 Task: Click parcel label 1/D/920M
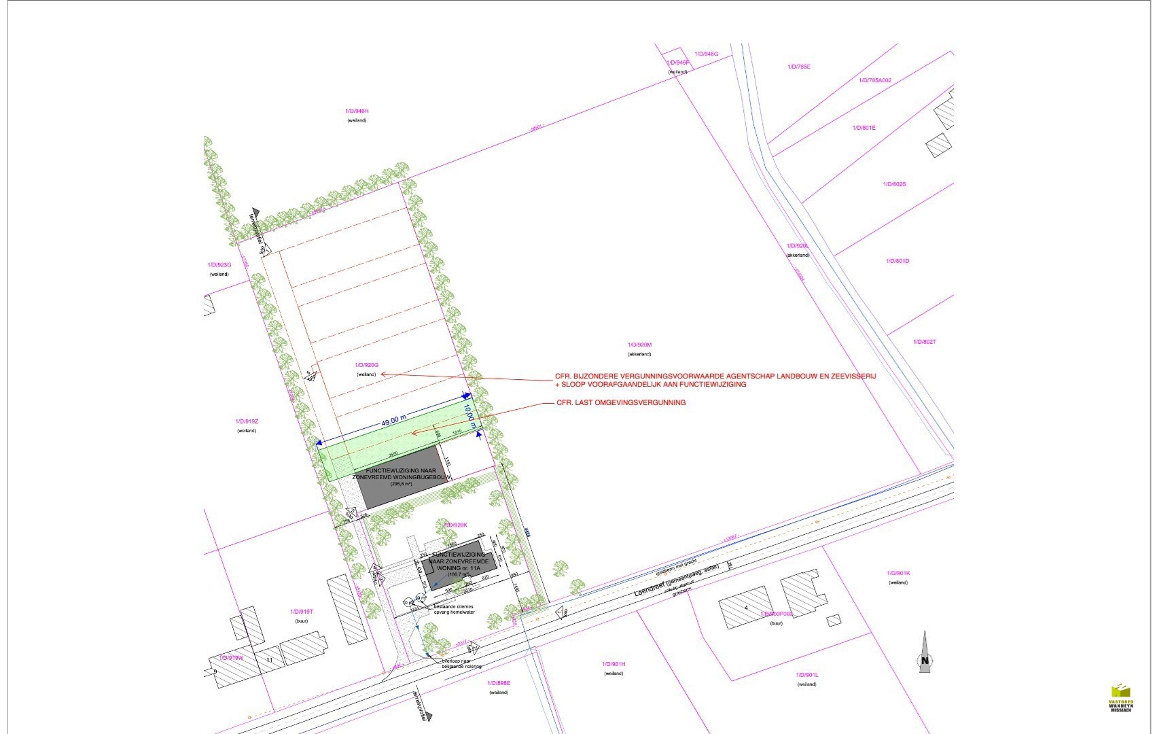[x=639, y=345]
